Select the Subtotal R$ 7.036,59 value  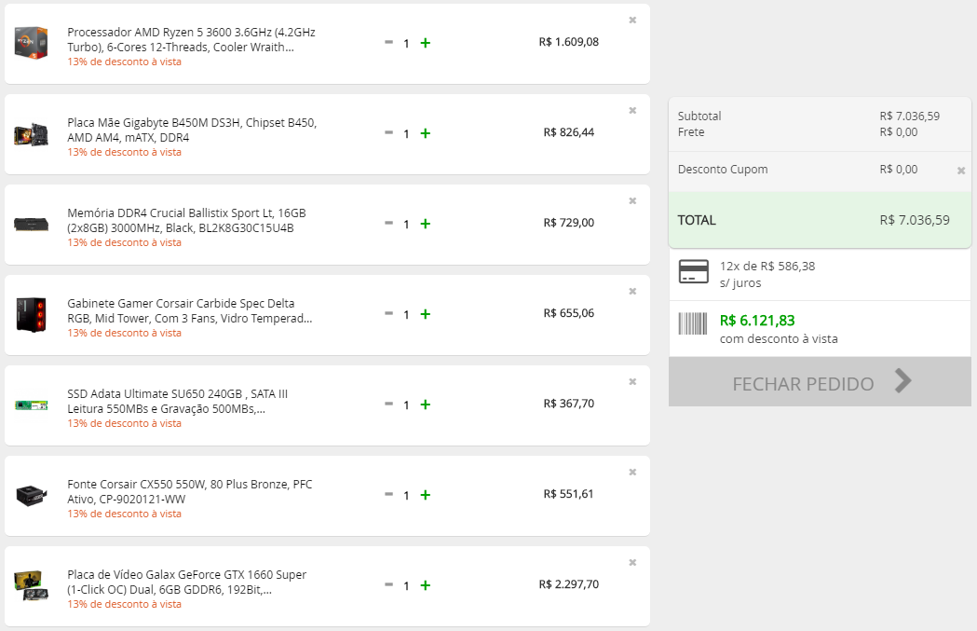[910, 116]
